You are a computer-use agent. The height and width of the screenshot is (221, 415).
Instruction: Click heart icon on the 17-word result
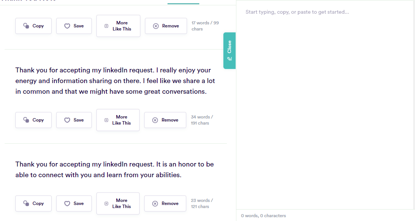(67, 26)
